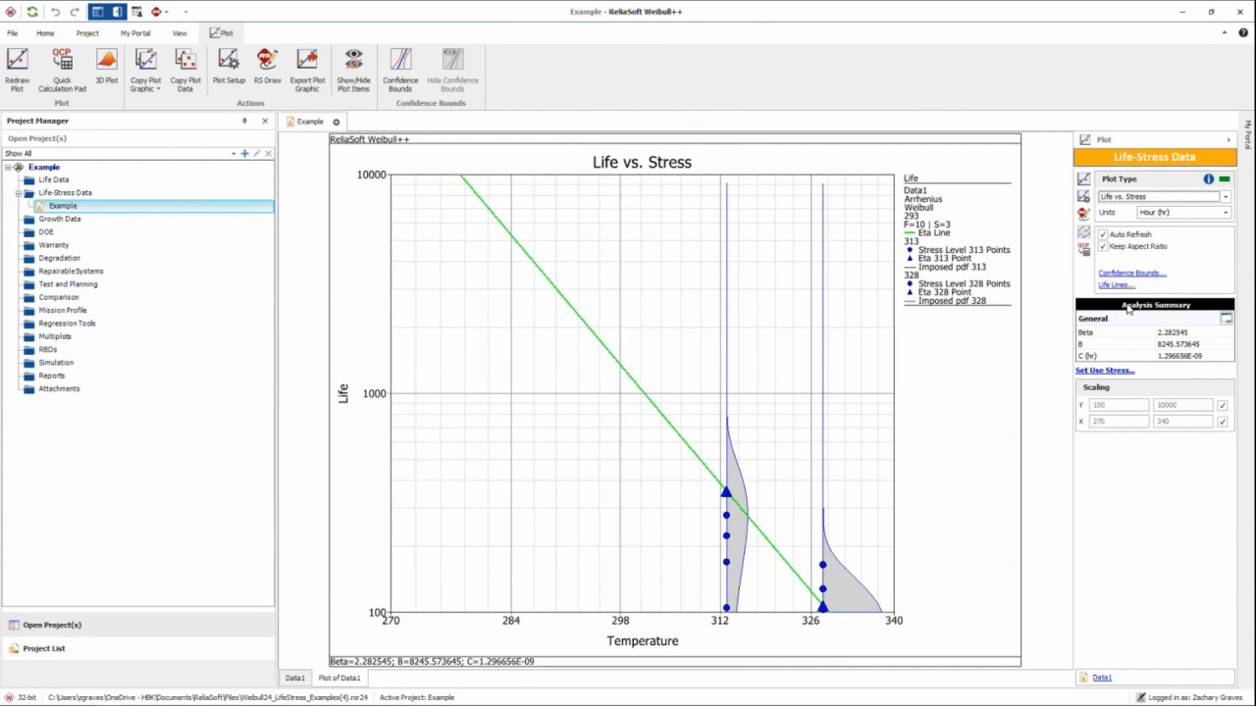Select the Plot of Data1 bottom tab
This screenshot has height=706, width=1256.
click(x=339, y=678)
